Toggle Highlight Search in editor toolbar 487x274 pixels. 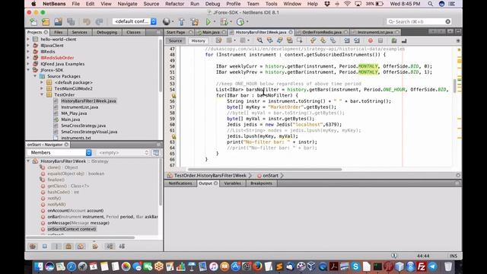pos(289,40)
